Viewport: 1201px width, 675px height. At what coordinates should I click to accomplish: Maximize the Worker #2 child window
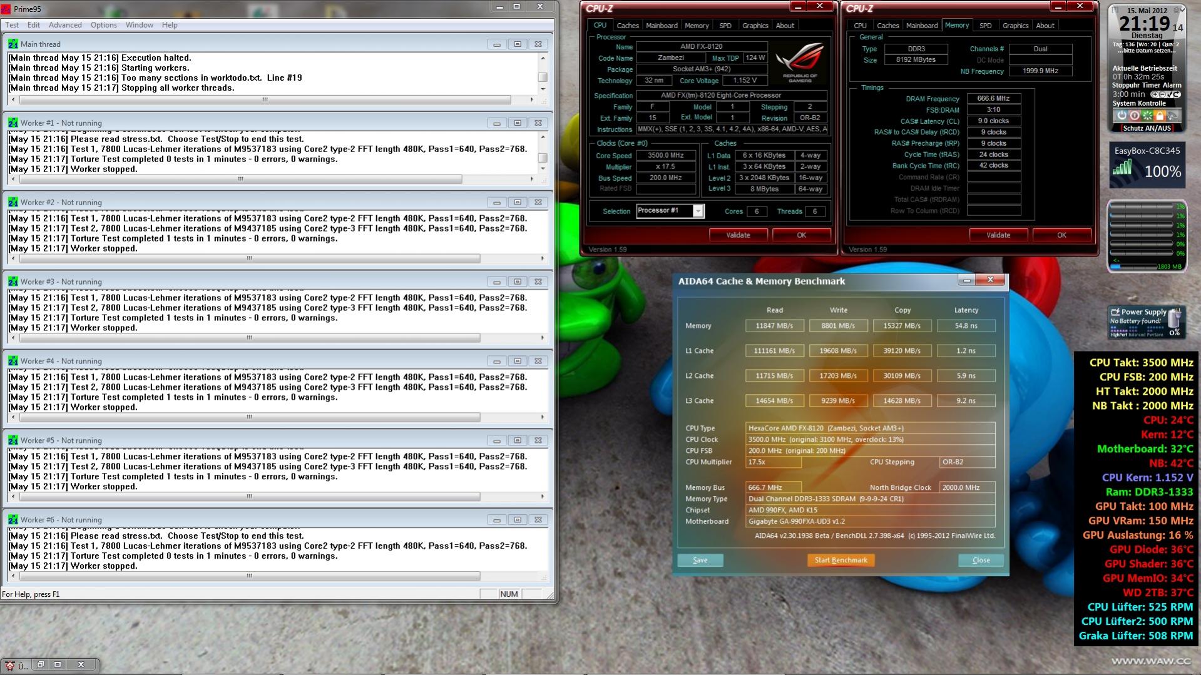(518, 203)
